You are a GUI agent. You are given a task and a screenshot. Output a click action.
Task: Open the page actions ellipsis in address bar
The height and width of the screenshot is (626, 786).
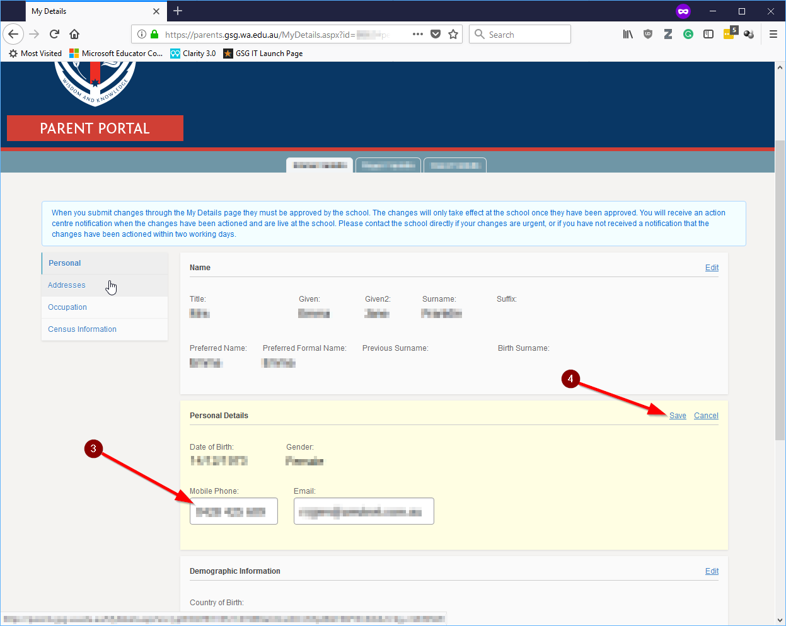click(x=417, y=34)
